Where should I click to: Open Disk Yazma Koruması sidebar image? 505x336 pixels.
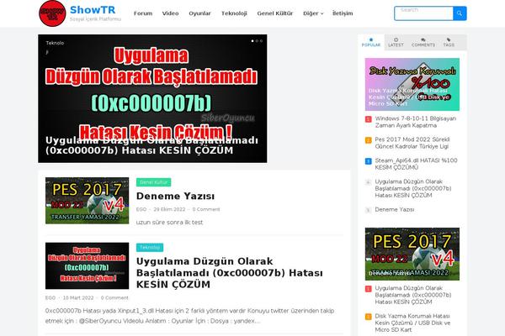coord(412,84)
